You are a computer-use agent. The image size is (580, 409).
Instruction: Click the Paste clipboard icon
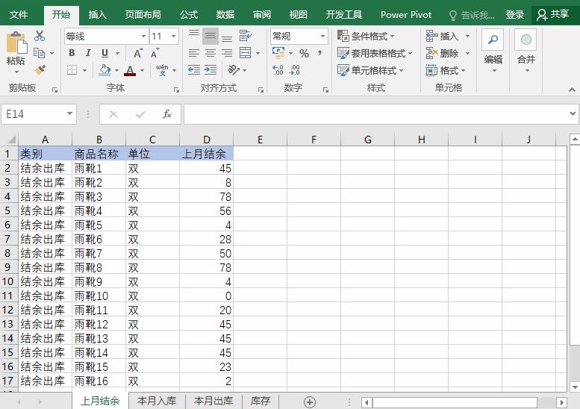[16, 43]
